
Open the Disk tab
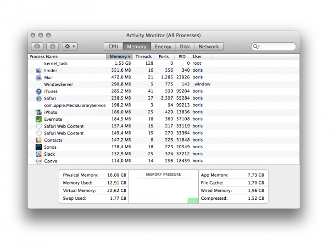[185, 46]
